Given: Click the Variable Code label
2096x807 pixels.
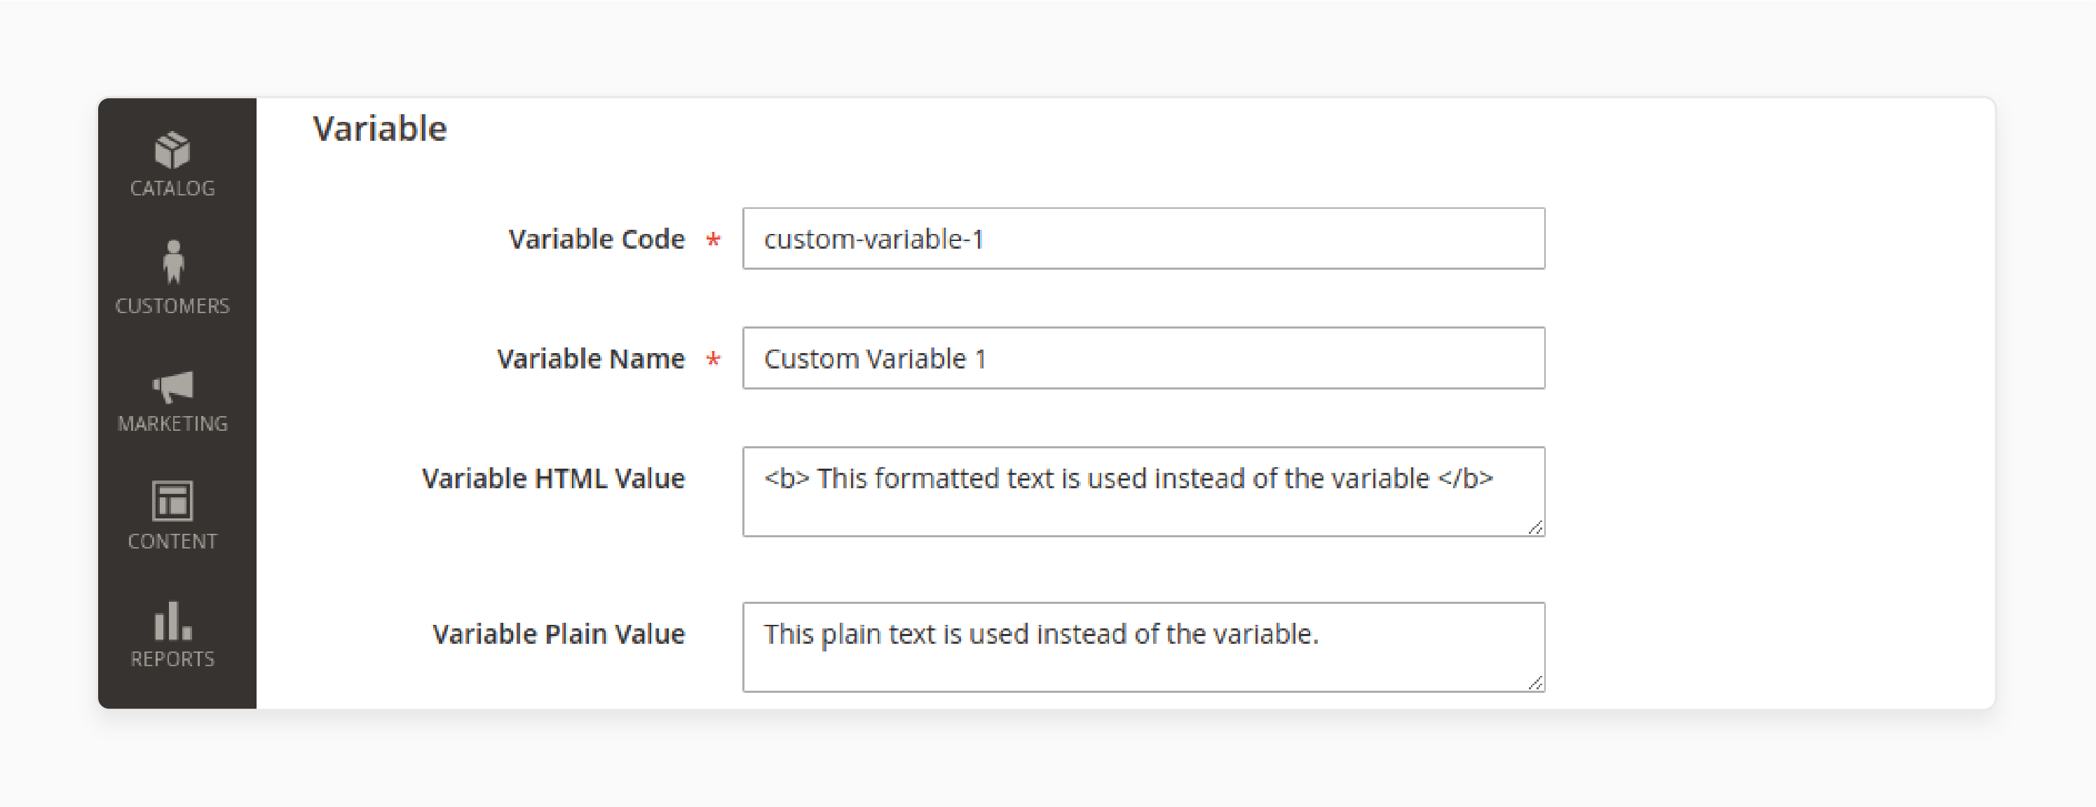Looking at the screenshot, I should (x=597, y=239).
